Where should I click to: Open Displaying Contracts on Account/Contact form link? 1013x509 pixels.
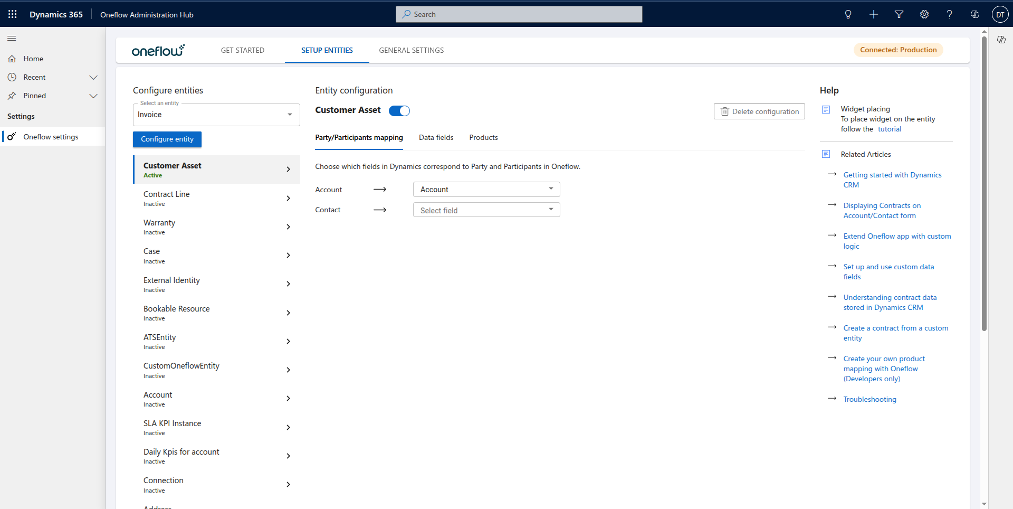coord(882,211)
